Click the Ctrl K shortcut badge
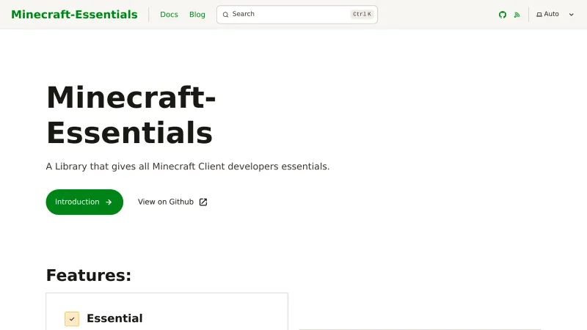 tap(362, 15)
